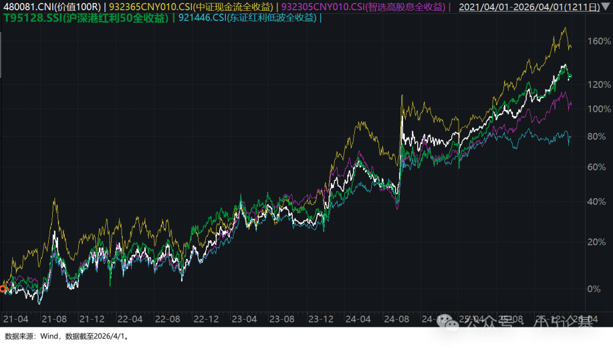
Task: Select the 23-08 x-axis date marker
Action: tap(282, 319)
